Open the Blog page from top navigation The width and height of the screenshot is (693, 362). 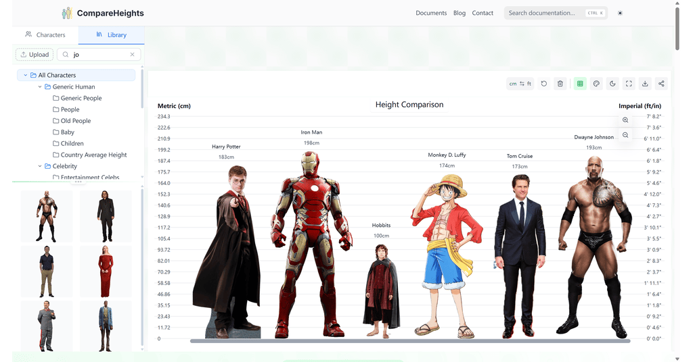(460, 13)
